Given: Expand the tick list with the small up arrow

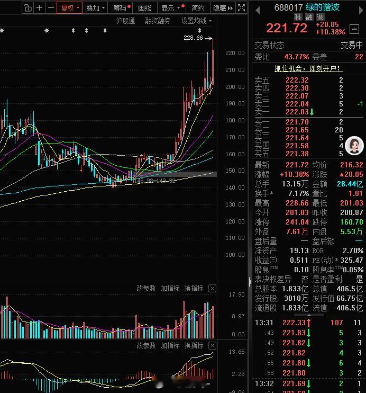Looking at the screenshot, I should (x=309, y=315).
